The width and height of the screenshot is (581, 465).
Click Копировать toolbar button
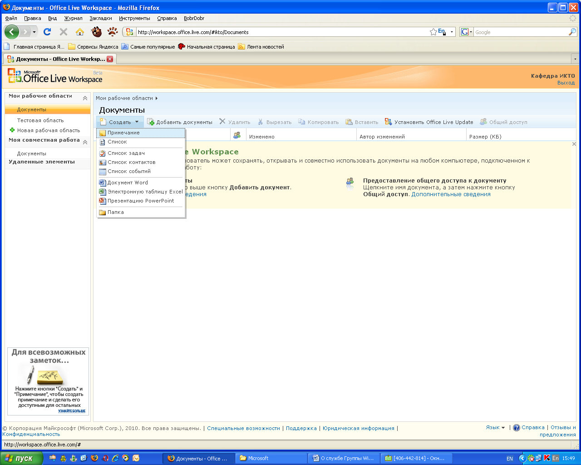[x=319, y=122]
